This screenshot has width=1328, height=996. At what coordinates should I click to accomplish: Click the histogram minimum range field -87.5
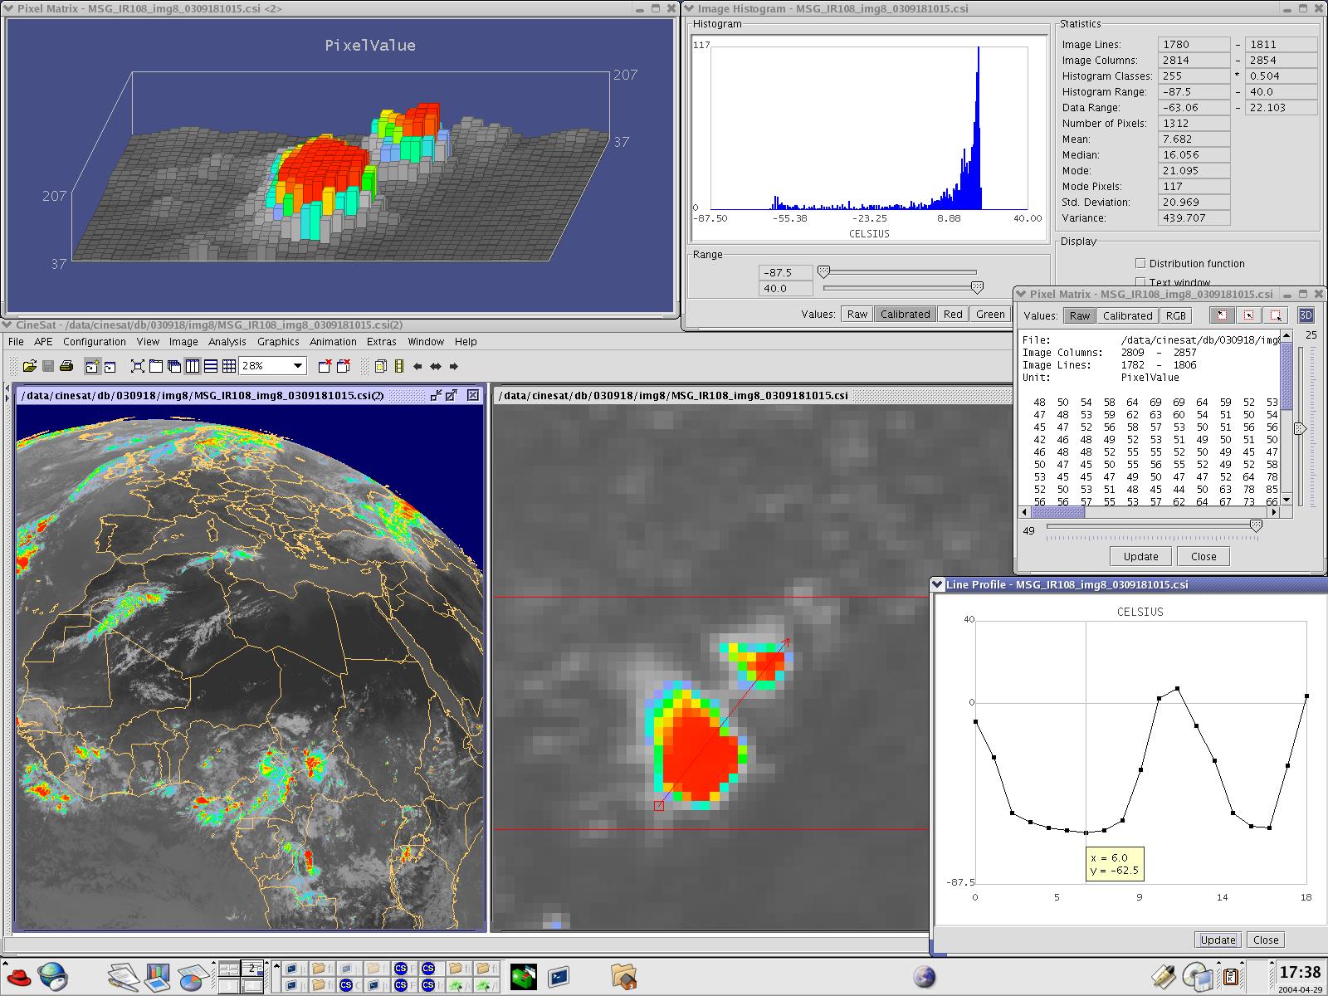[x=785, y=272]
